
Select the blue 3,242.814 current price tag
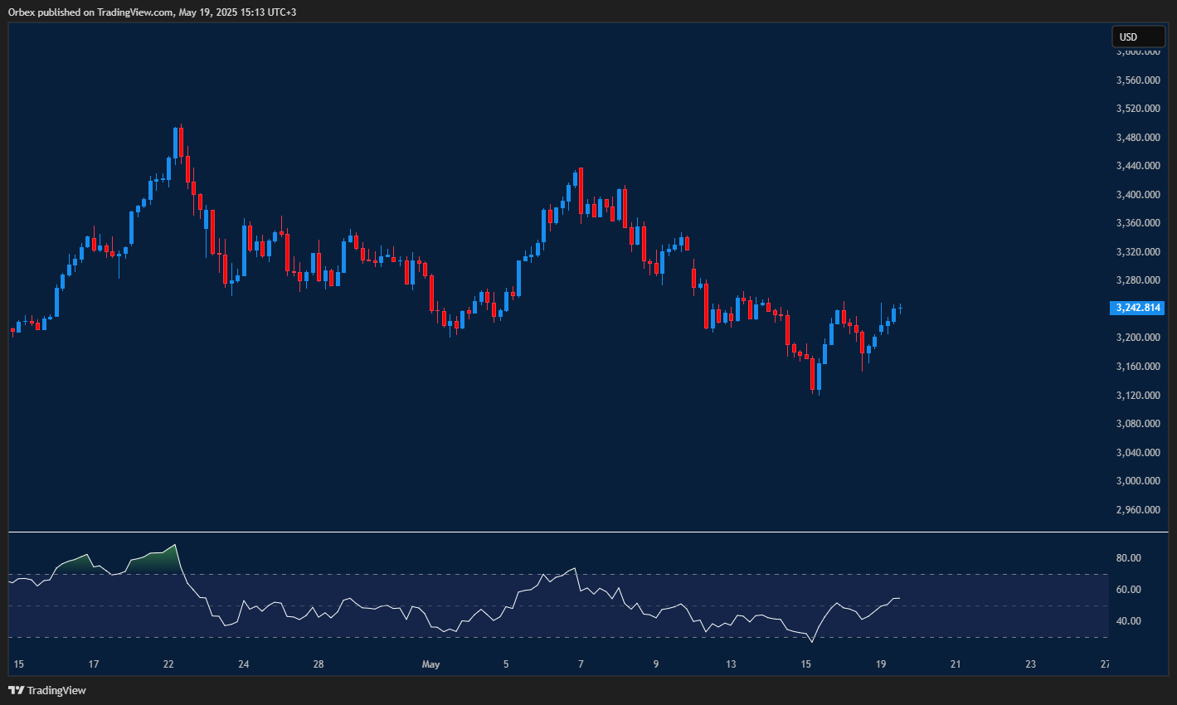(x=1138, y=308)
